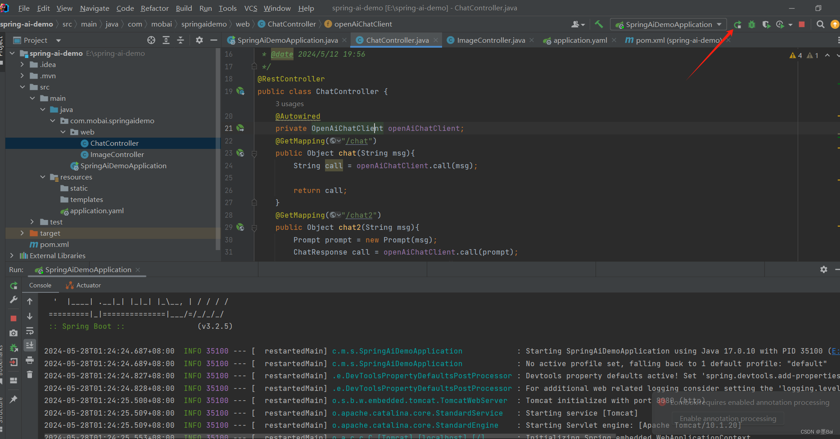Expand the .idea folder
840x439 pixels.
point(22,64)
